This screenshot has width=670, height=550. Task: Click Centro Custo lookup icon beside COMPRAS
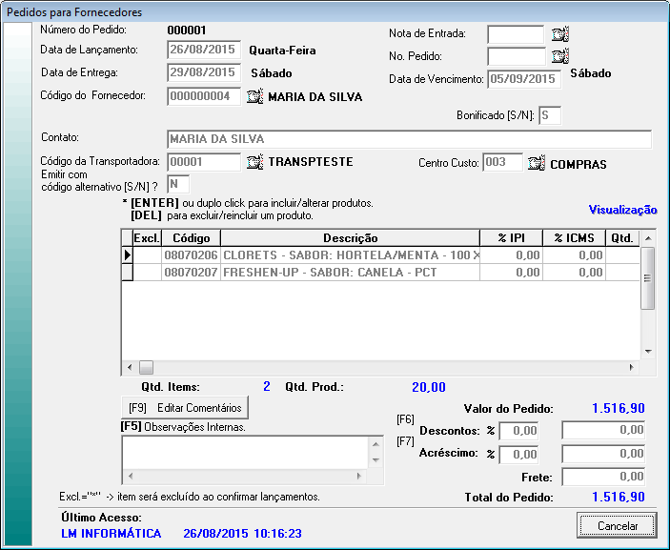pos(536,163)
